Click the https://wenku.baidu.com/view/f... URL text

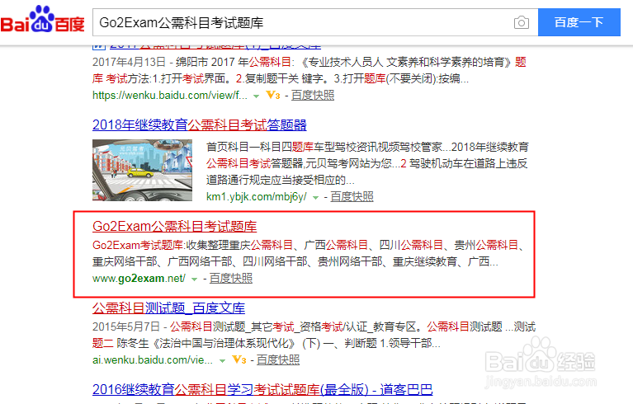[x=169, y=95]
